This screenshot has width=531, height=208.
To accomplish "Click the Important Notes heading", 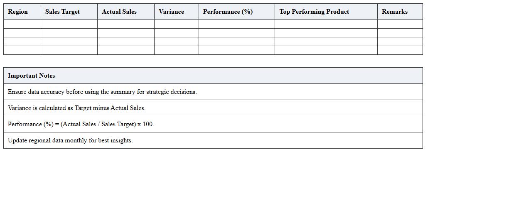I will click(x=32, y=76).
